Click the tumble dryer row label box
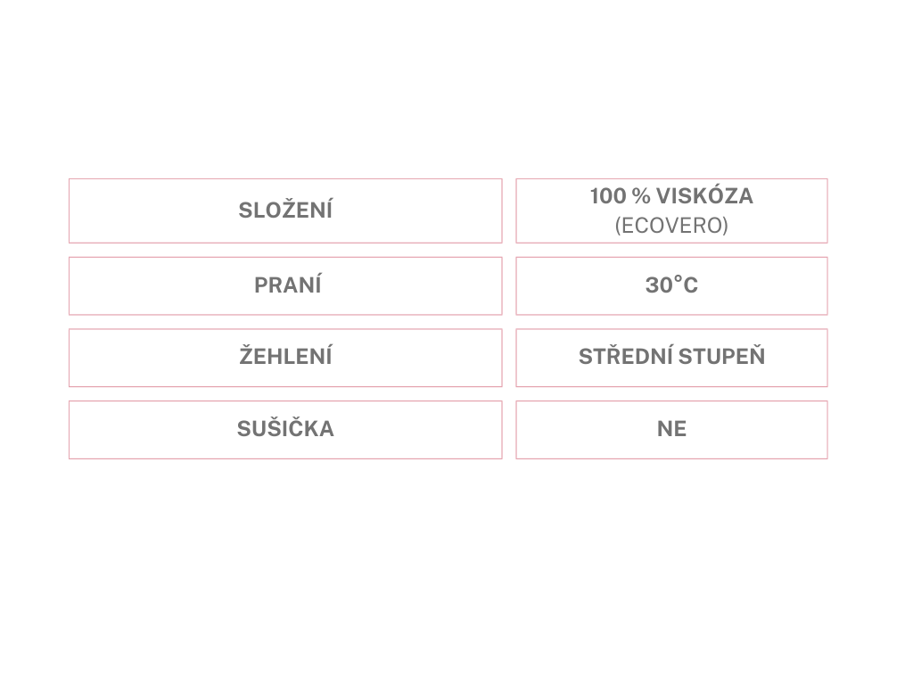The width and height of the screenshot is (913, 685). coord(285,430)
